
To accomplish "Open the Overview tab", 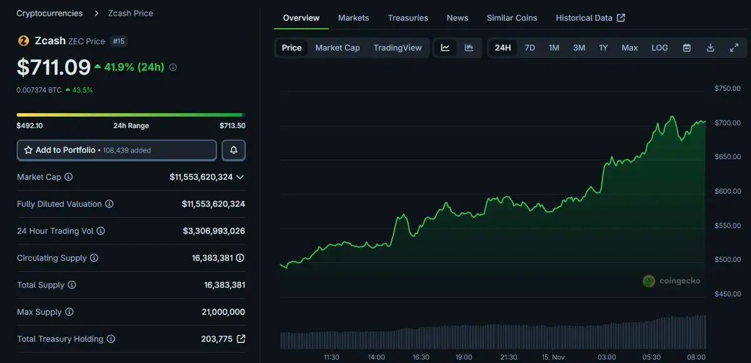I will (x=301, y=17).
